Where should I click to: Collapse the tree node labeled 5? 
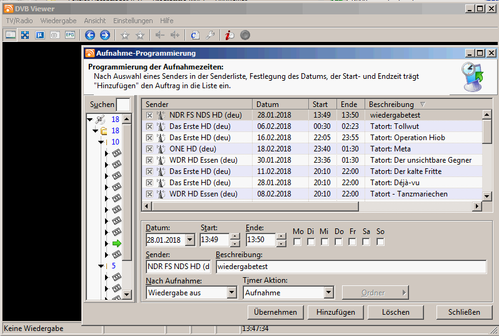(x=101, y=266)
